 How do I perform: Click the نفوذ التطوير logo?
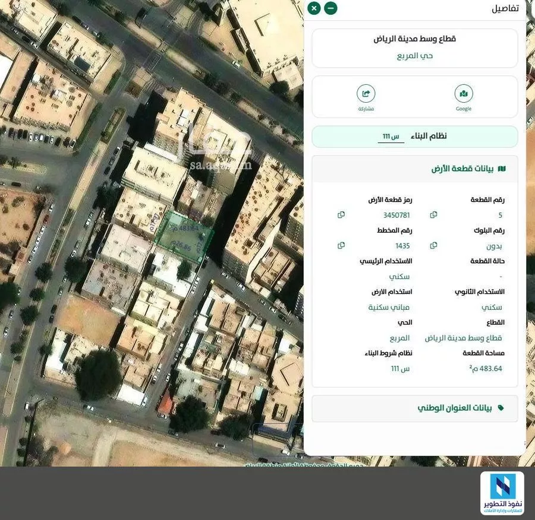[x=502, y=493]
